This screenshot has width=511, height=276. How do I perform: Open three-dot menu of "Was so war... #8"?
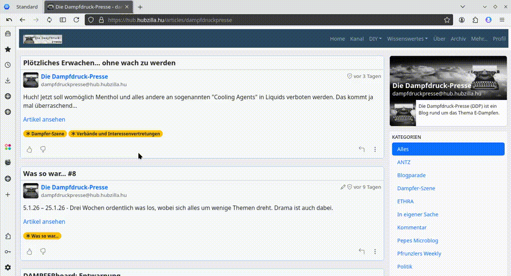click(375, 252)
